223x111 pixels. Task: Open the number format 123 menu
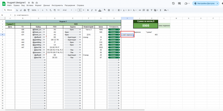58,10
